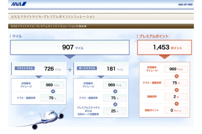Click the 75% field in the flight mile panel
The height and width of the screenshot is (134, 202).
[x=52, y=98]
